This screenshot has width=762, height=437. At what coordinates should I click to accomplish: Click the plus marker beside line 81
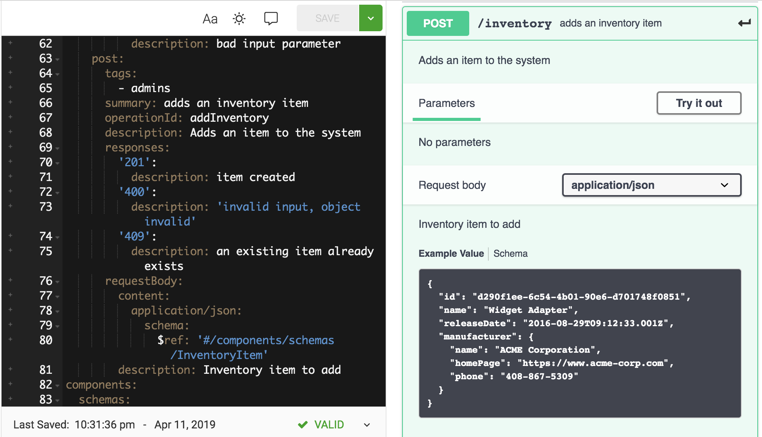[10, 369]
